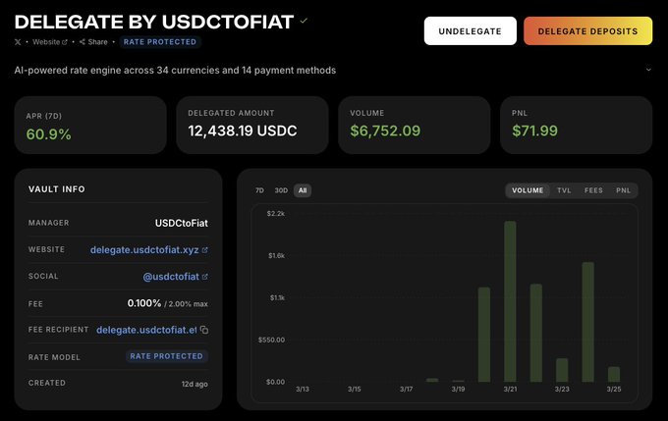The height and width of the screenshot is (421, 668).
Task: Open the X (Twitter) profile icon
Action: coord(19,42)
